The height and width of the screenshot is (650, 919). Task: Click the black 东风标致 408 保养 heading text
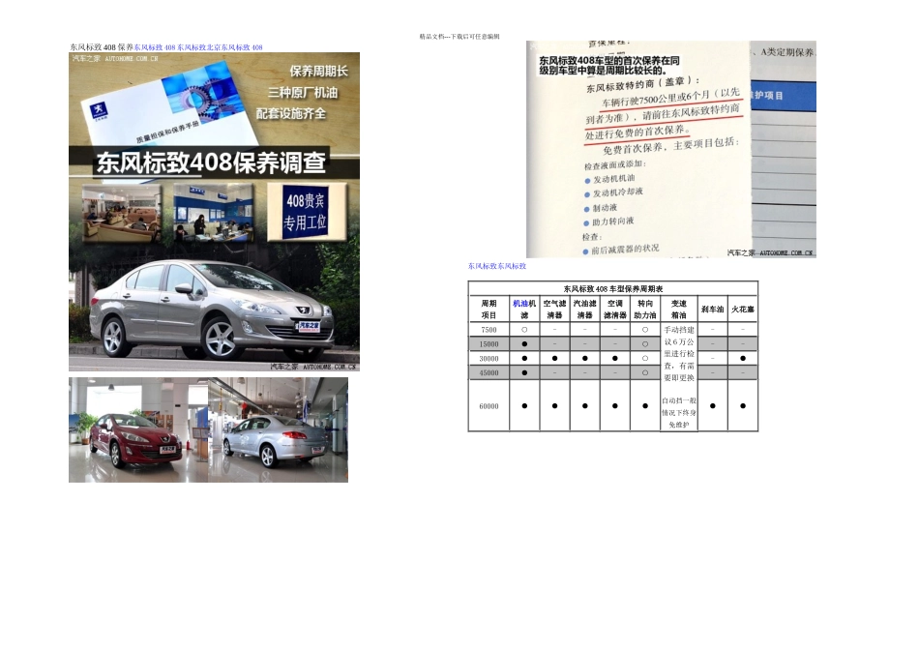tap(102, 47)
